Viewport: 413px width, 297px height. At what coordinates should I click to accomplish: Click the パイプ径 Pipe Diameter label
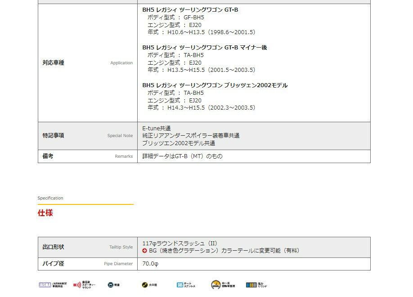(x=54, y=264)
